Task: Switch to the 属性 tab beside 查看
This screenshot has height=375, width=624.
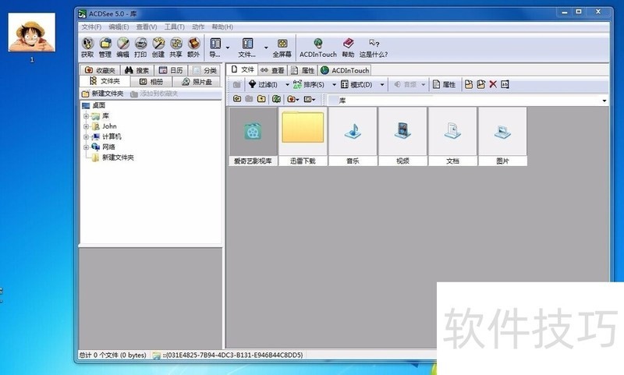Action: [303, 70]
